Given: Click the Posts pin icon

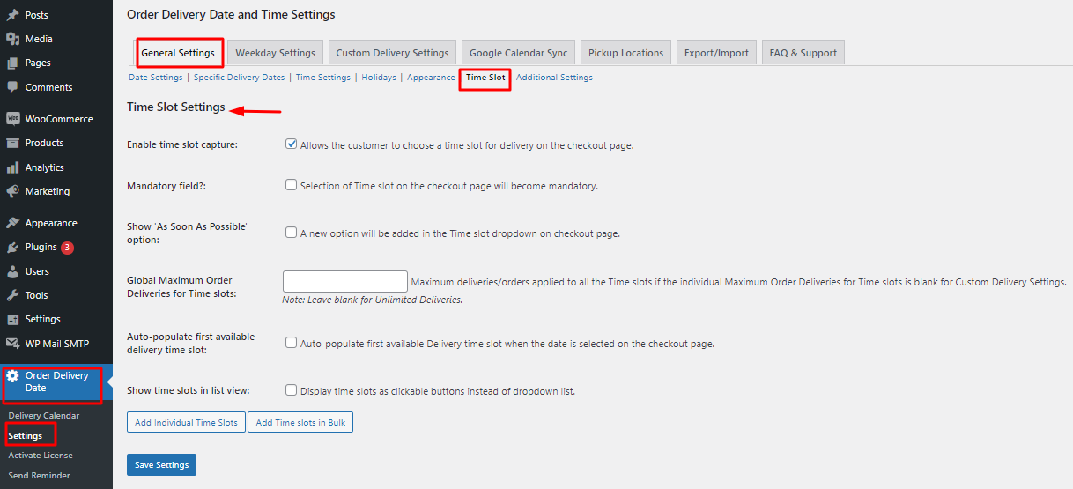Looking at the screenshot, I should [x=12, y=15].
